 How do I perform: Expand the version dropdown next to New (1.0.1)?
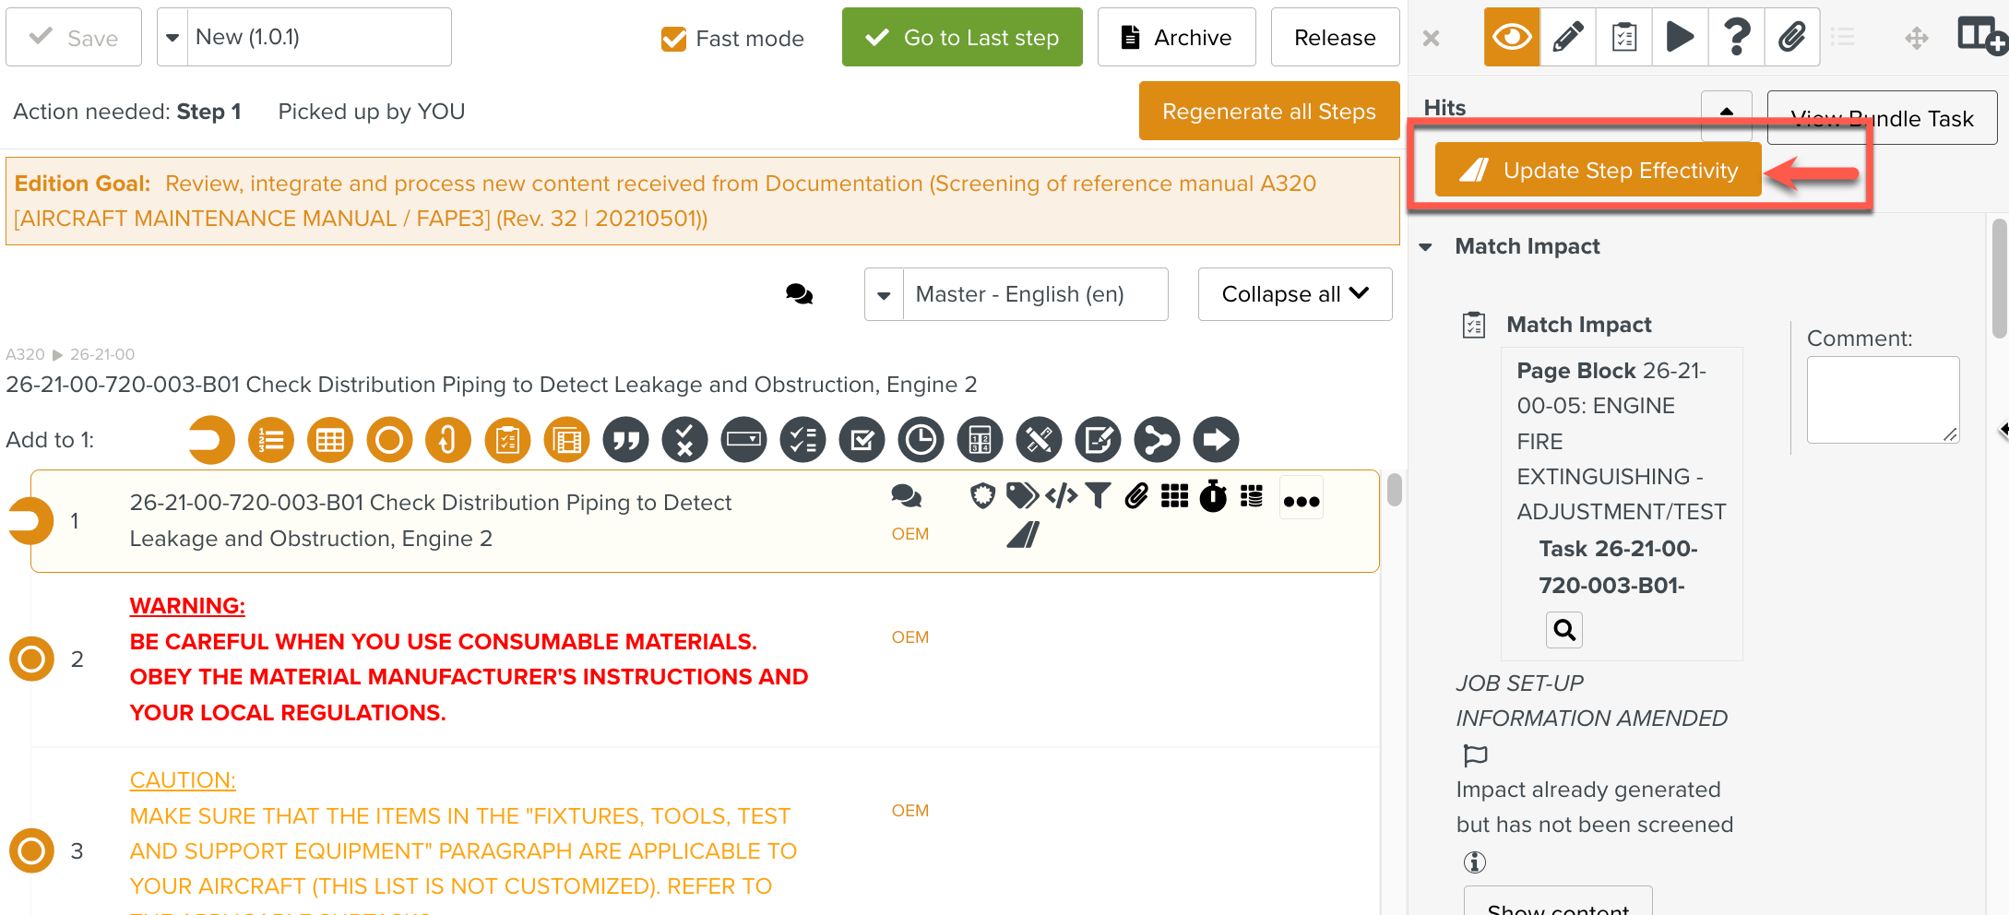click(x=172, y=37)
